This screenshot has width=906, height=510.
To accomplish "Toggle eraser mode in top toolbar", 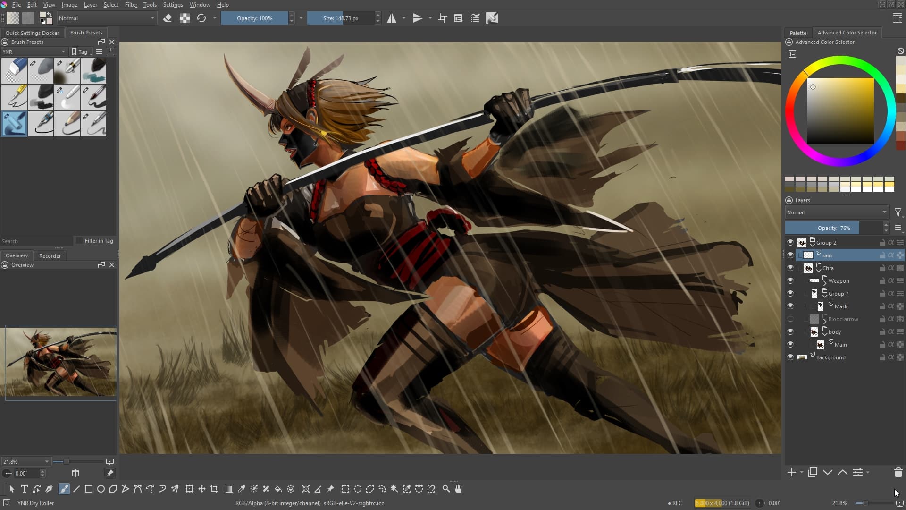I will pyautogui.click(x=167, y=18).
